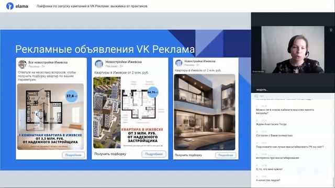Click the pin icon on the speaker video
Screen dimensions: 335x188
pos(331,30)
